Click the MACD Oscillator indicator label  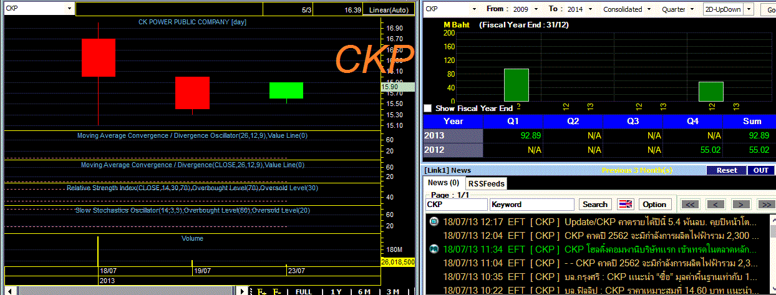click(x=192, y=135)
